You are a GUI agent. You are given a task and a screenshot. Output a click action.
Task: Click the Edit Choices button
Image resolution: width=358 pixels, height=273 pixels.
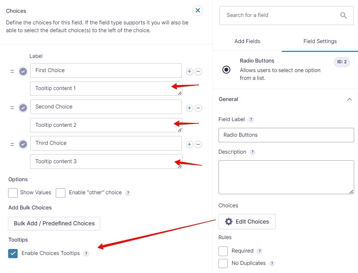(x=247, y=222)
